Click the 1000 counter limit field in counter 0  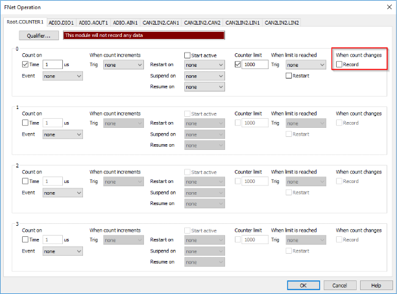click(253, 65)
